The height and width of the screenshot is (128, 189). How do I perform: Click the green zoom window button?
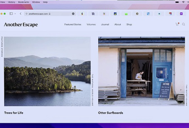tap(5, 14)
